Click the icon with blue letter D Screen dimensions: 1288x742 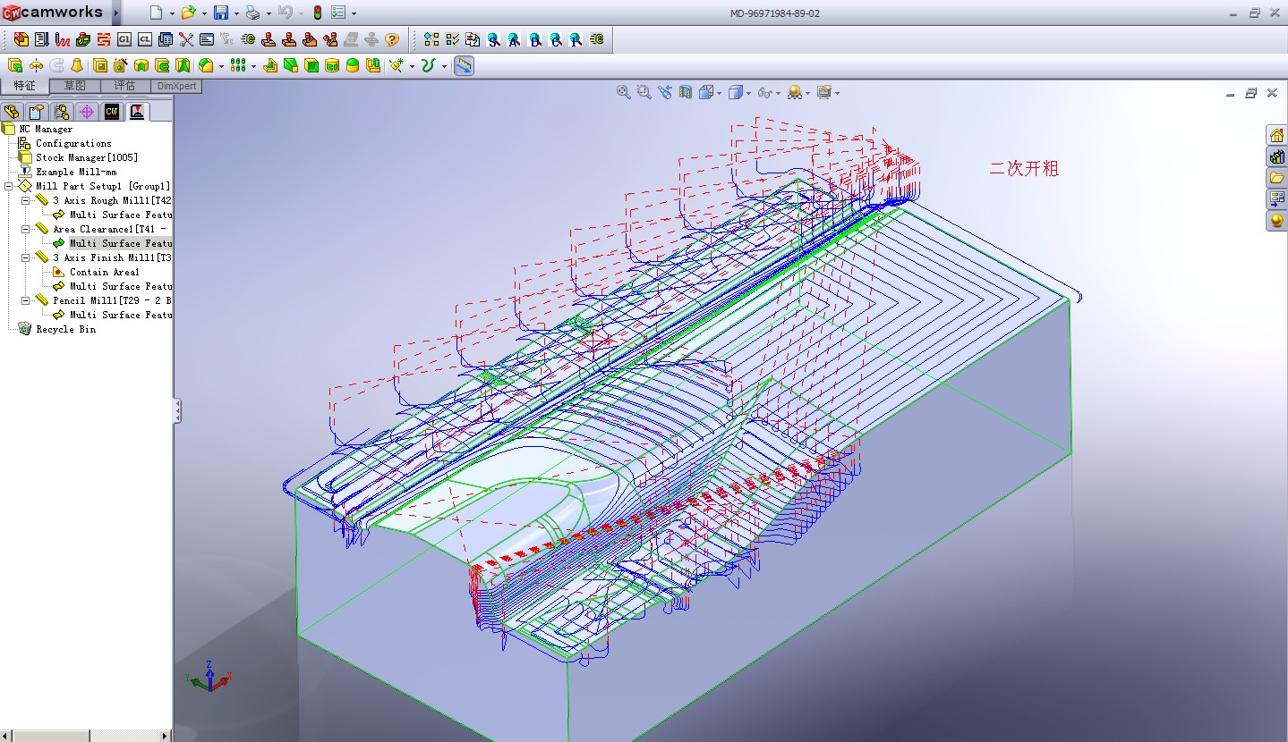535,39
